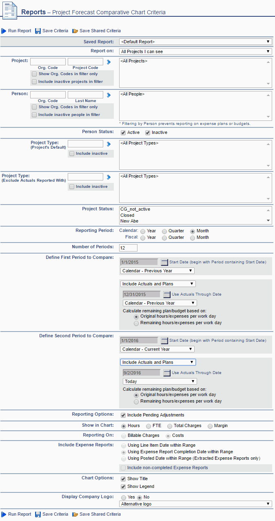
Task: Click bottom Save Shared Criteria link
Action: [x=100, y=514]
